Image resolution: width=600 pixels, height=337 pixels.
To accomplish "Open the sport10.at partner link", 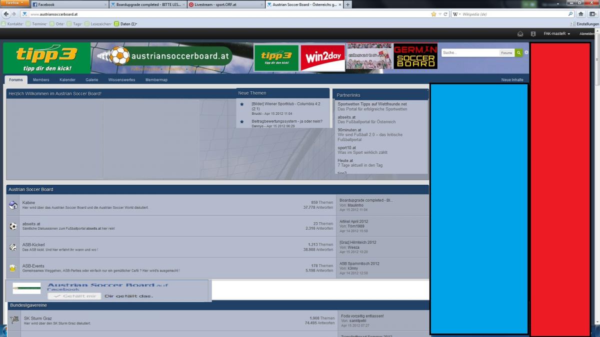I will click(x=347, y=148).
